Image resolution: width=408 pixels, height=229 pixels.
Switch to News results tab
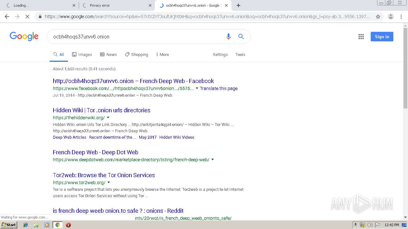coord(108,55)
